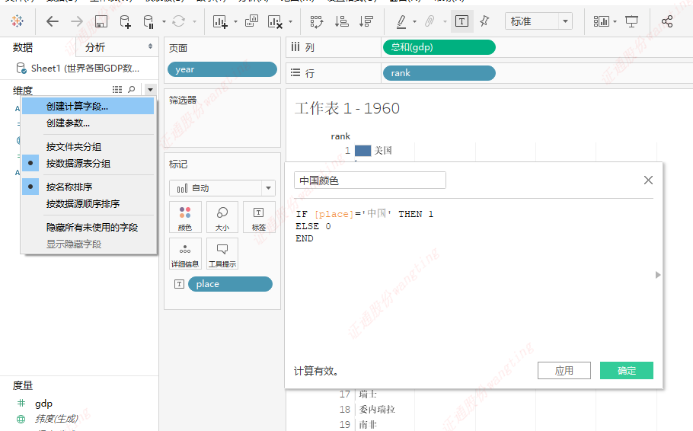The width and height of the screenshot is (693, 431).
Task: Click the place pill in Marks
Action: [x=230, y=284]
